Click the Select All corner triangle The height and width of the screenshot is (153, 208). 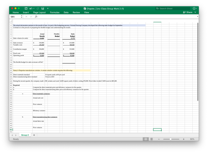[x=11, y=21]
